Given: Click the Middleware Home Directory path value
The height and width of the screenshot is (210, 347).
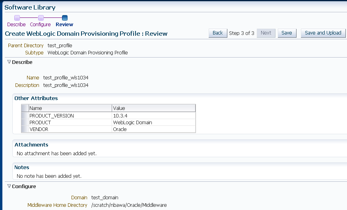Looking at the screenshot, I should click(129, 205).
